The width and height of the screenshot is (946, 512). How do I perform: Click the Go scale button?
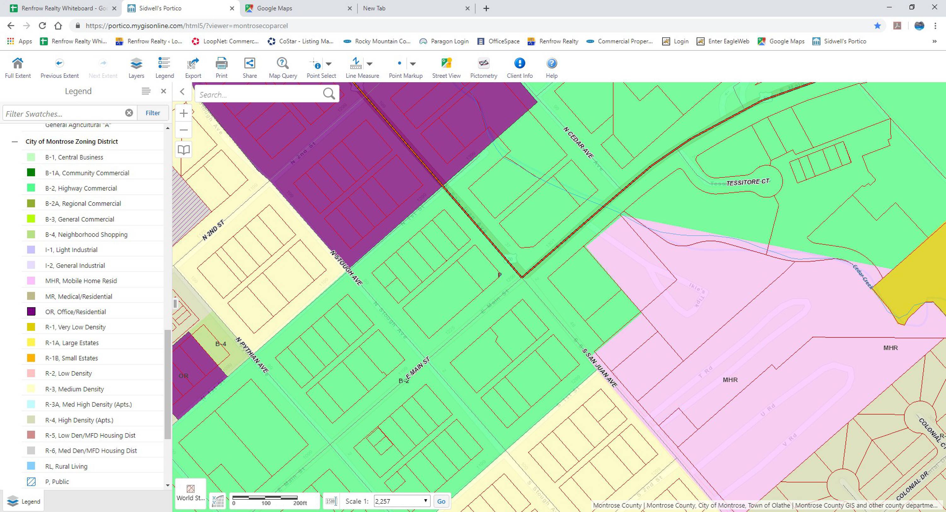[441, 501]
